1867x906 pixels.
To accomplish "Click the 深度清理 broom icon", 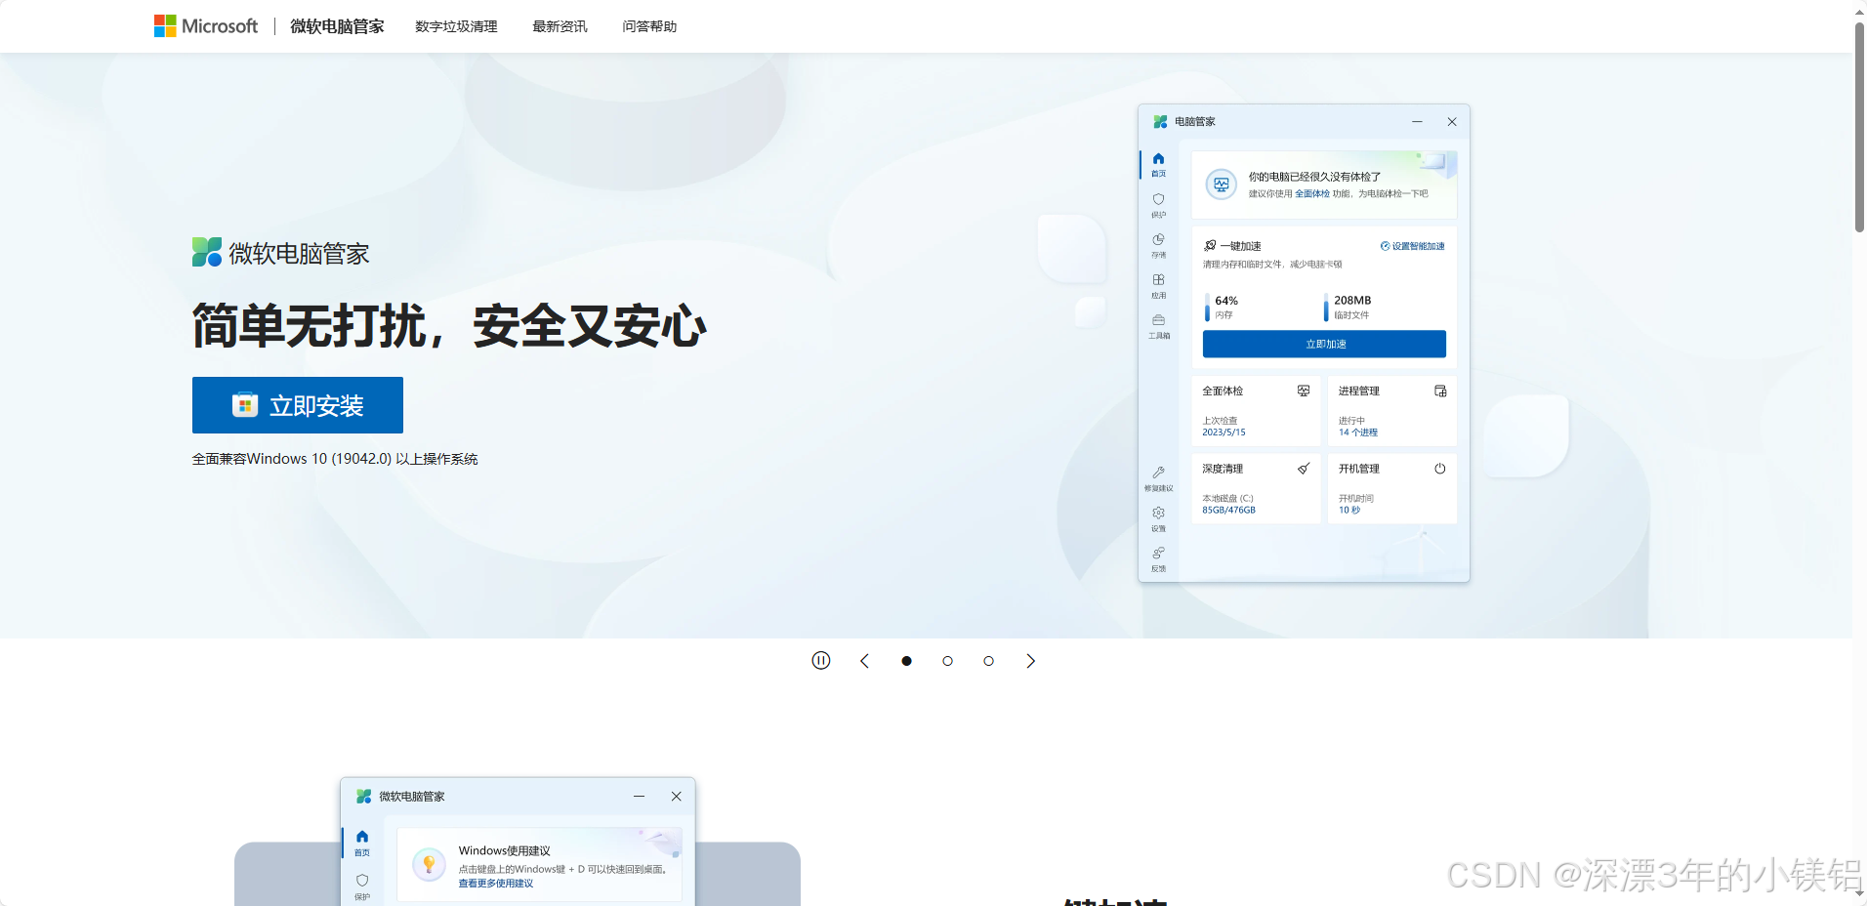I will pyautogui.click(x=1304, y=469).
